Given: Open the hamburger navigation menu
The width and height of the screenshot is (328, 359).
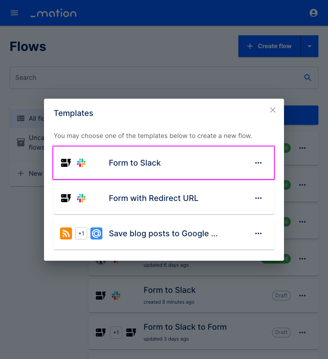Looking at the screenshot, I should tap(14, 12).
